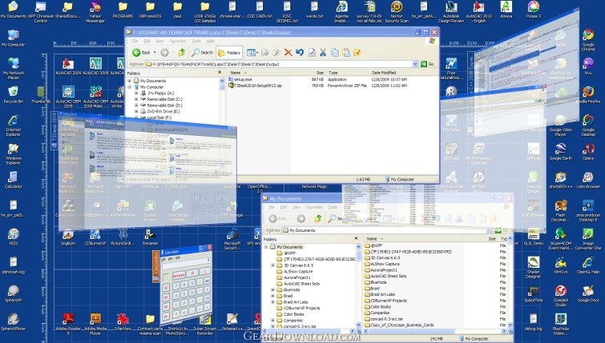This screenshot has height=343, width=605.
Task: Open the My Computer desktop icon
Action: tap(13, 38)
